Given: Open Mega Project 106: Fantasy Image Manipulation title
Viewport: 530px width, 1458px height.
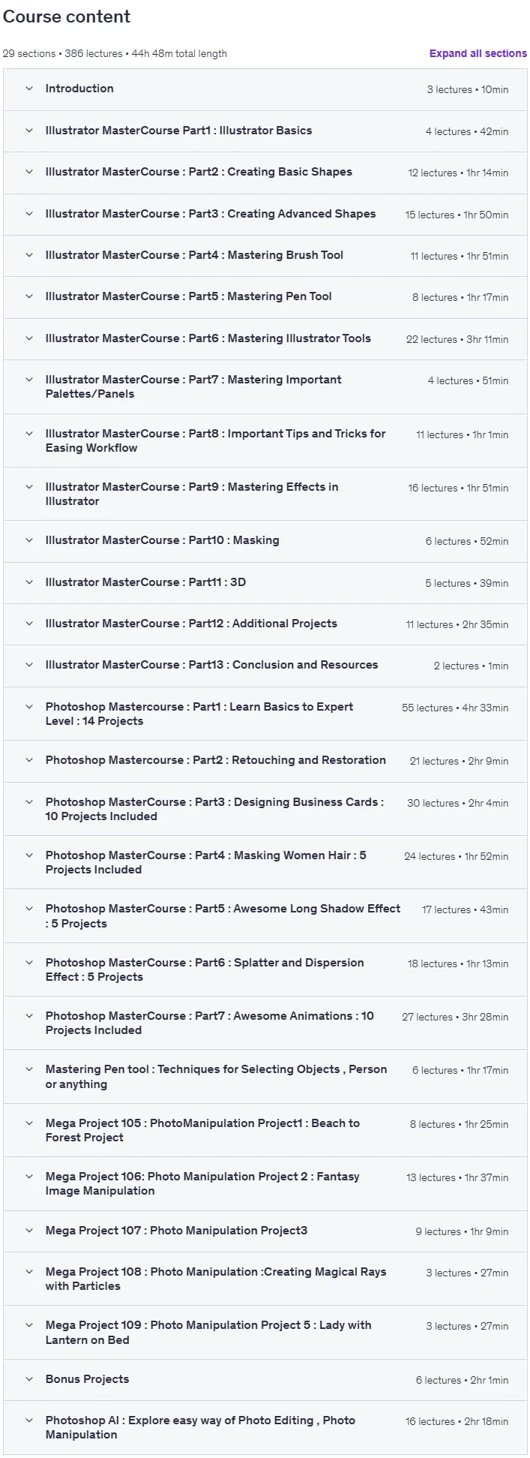Looking at the screenshot, I should click(202, 1183).
